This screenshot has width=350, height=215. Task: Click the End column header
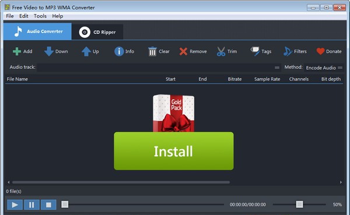[202, 79]
